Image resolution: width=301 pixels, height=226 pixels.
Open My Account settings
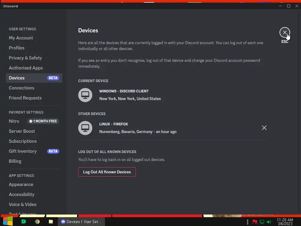click(x=34, y=38)
